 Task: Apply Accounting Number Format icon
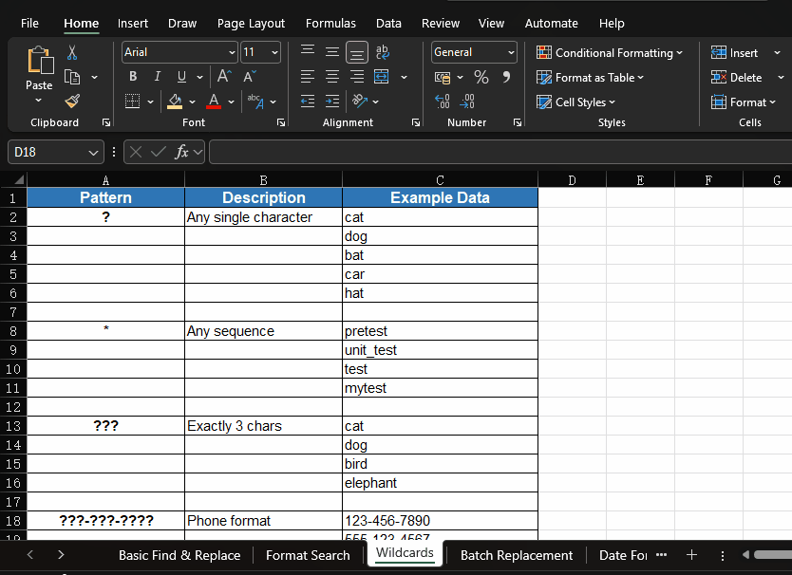(x=443, y=77)
